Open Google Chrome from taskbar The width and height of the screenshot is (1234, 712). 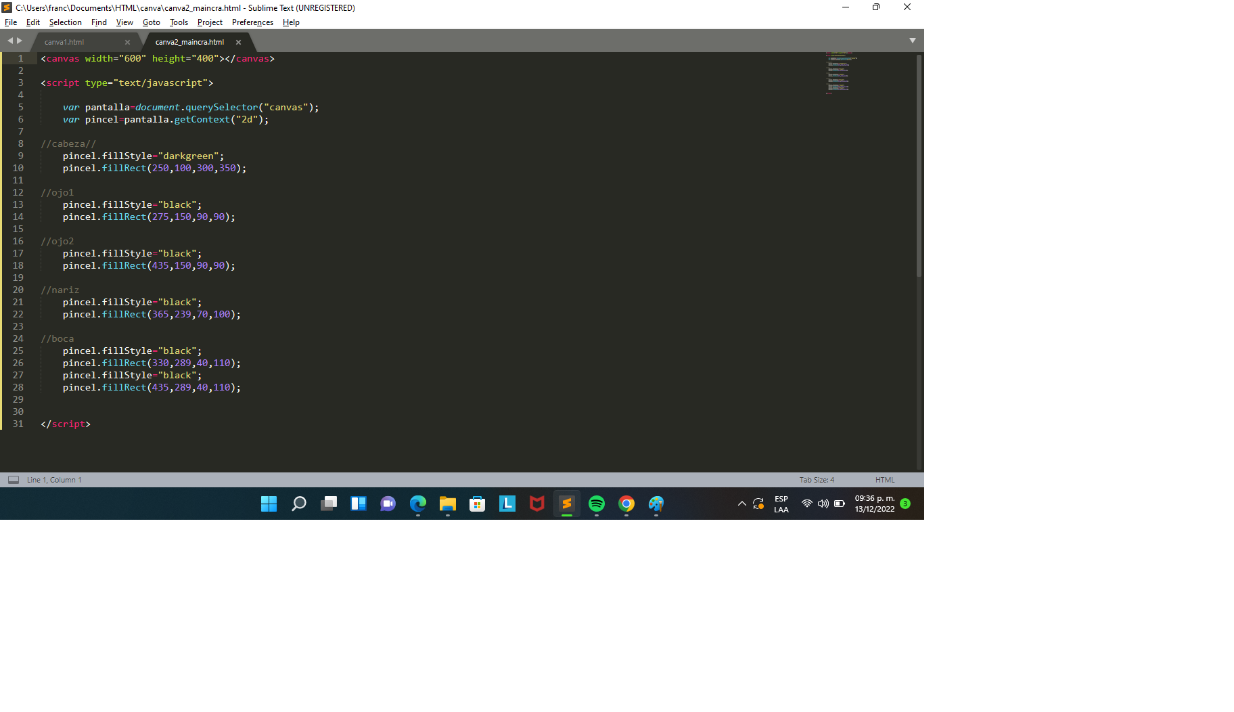(626, 504)
